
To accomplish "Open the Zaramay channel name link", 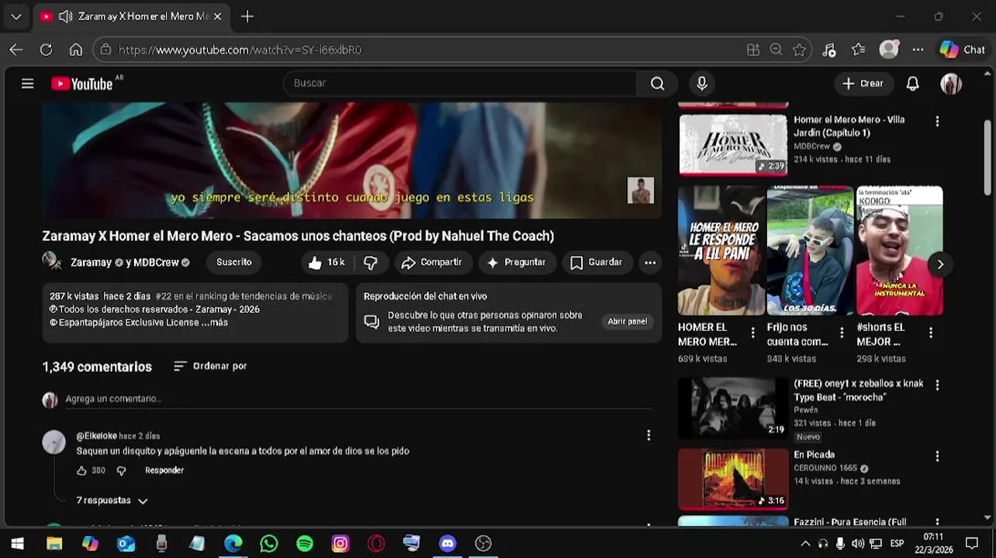I will pyautogui.click(x=91, y=263).
